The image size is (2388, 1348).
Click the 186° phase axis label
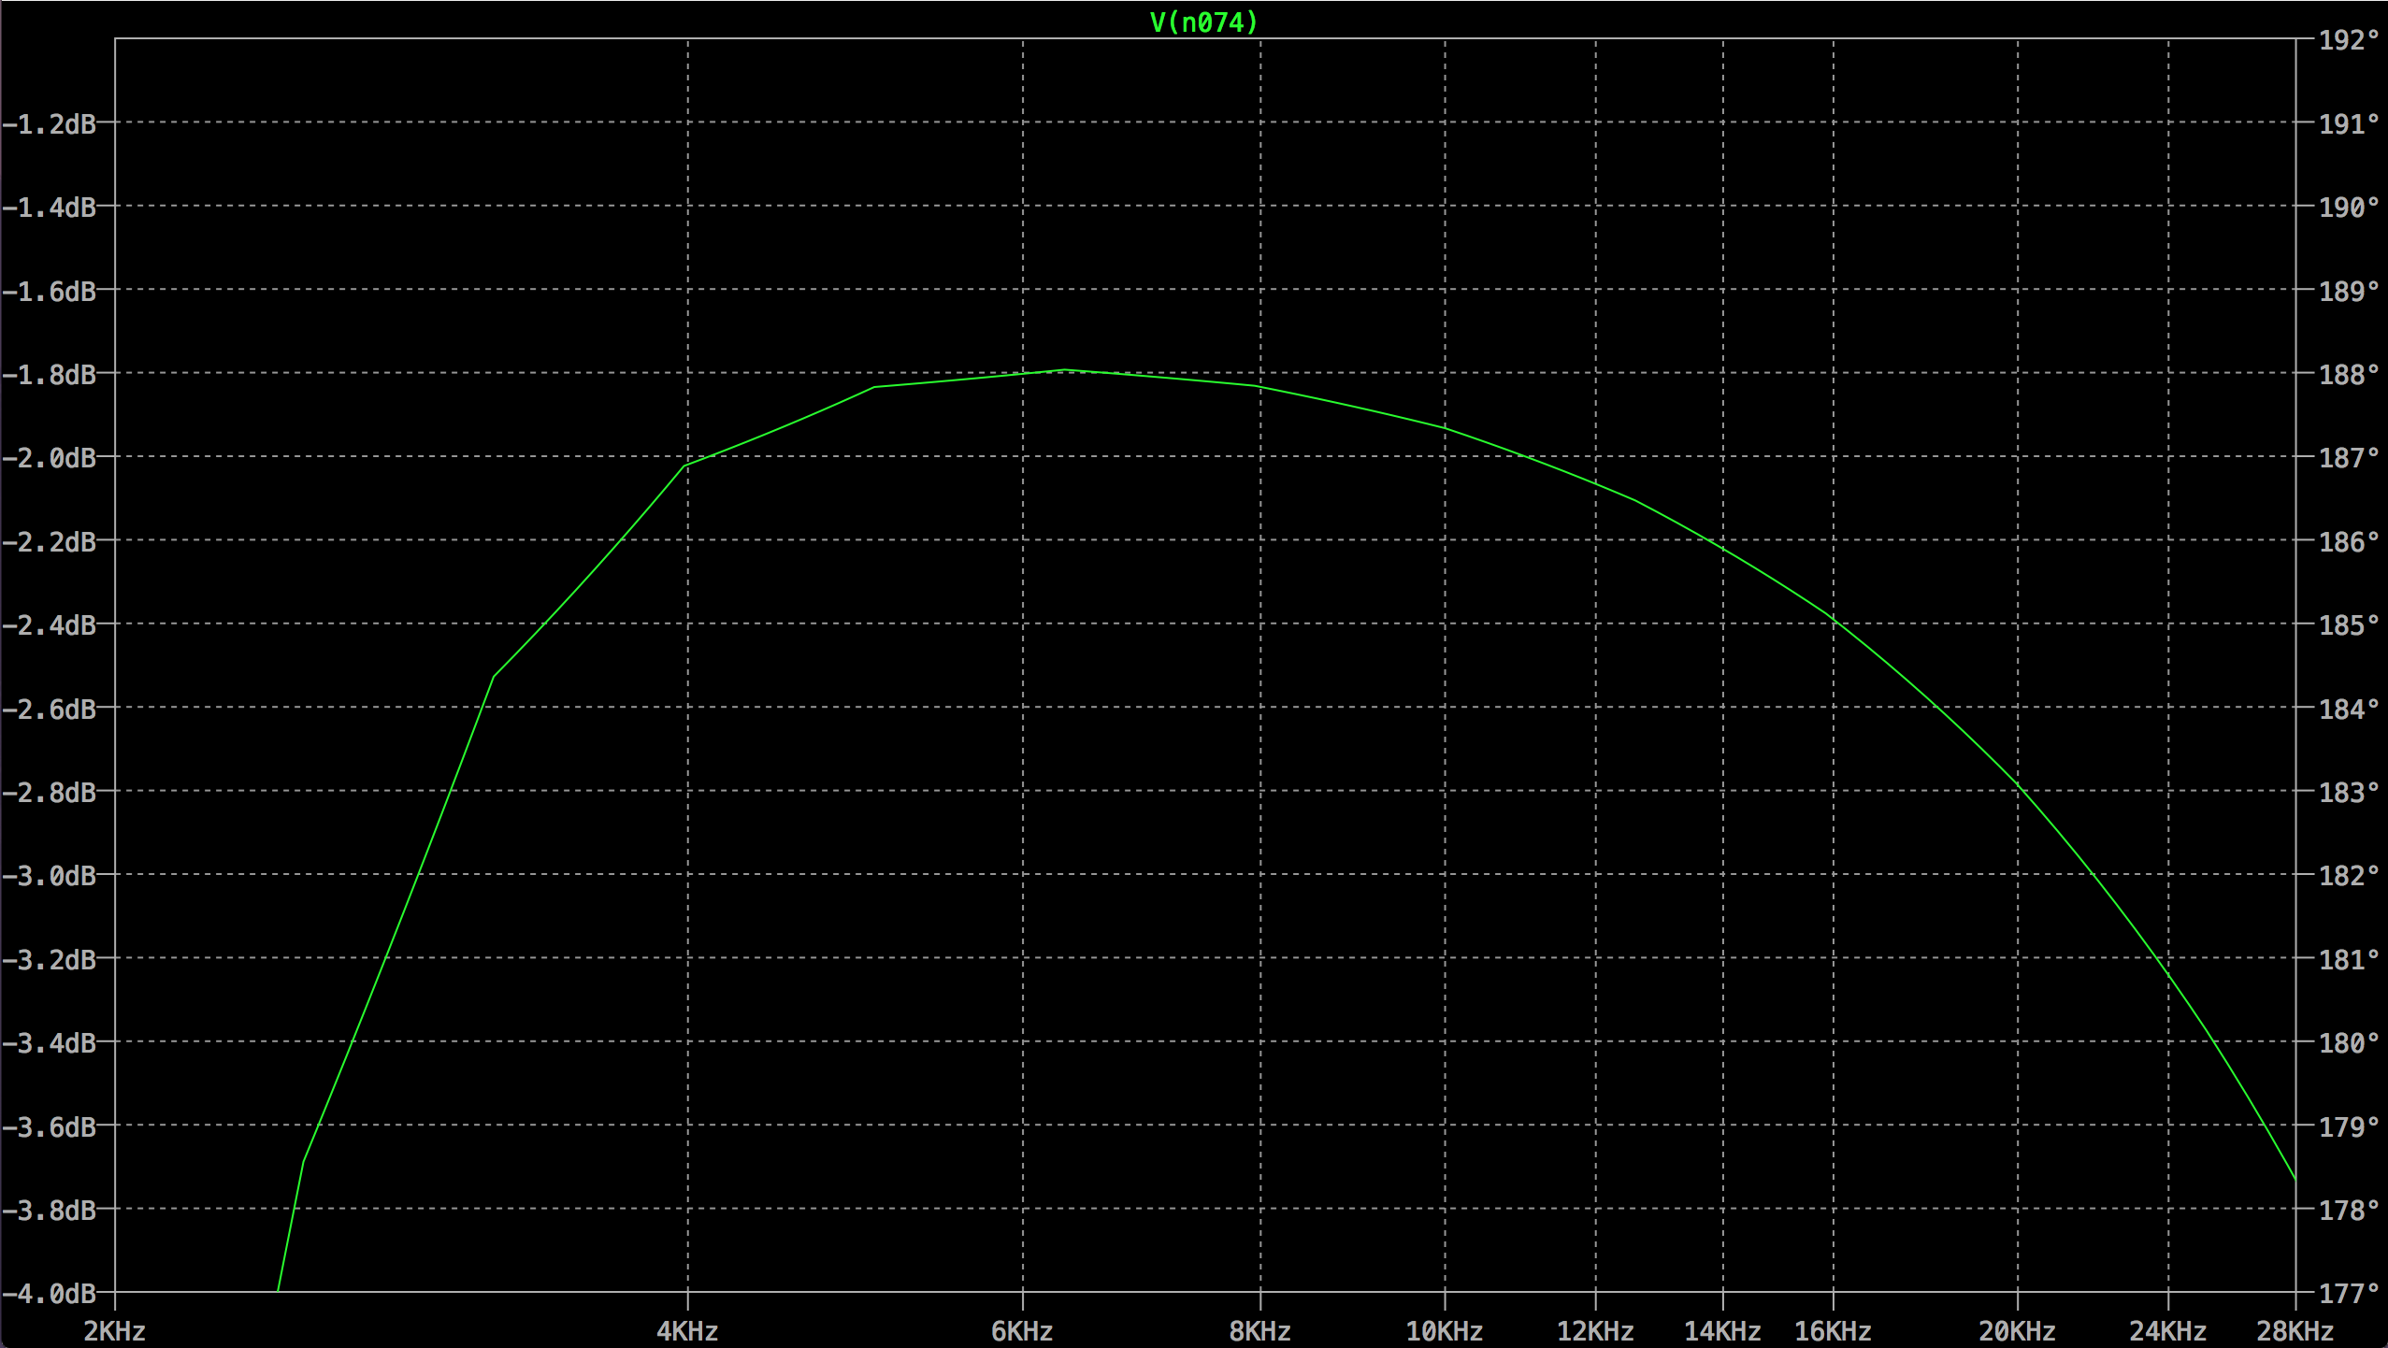(2349, 541)
